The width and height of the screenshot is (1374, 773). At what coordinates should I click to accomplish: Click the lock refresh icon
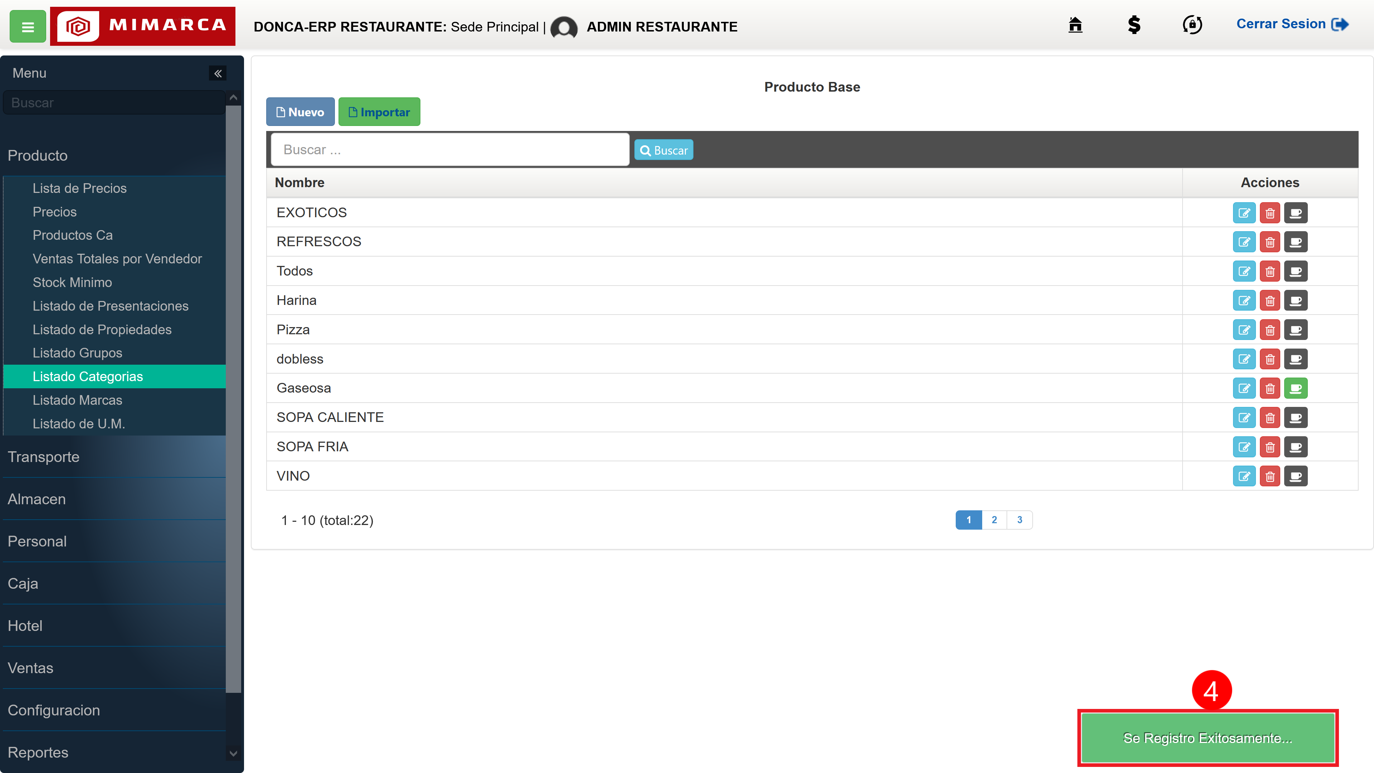click(x=1192, y=25)
